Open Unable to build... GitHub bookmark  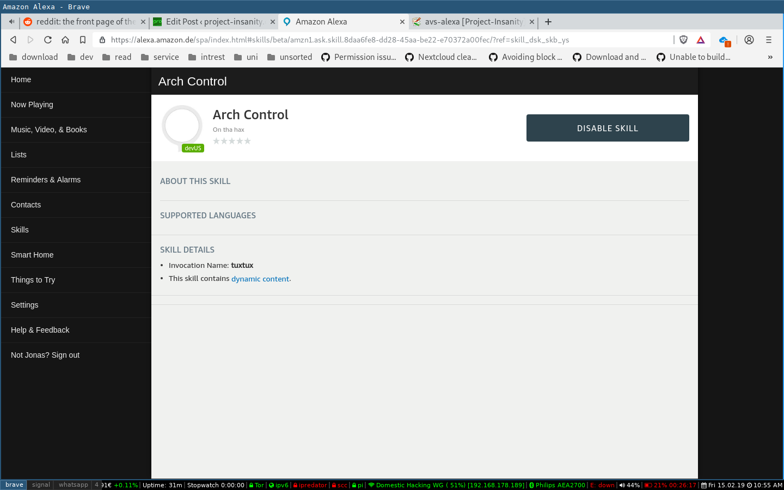point(694,57)
